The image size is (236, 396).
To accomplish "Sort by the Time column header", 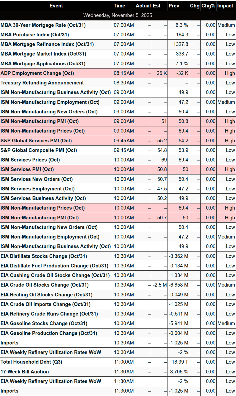I will (119, 6).
